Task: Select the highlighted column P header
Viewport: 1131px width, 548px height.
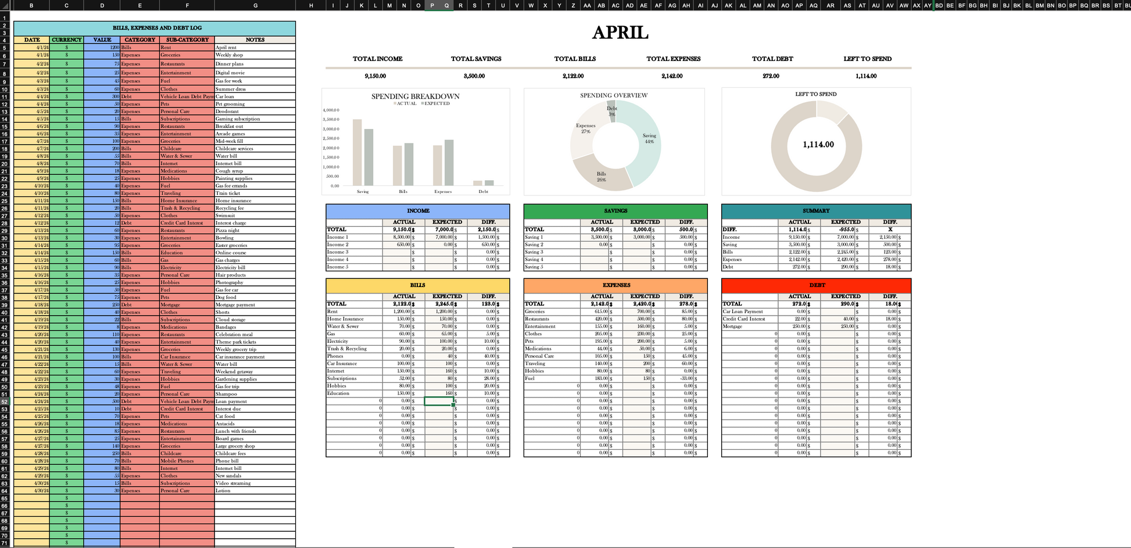Action: point(432,5)
